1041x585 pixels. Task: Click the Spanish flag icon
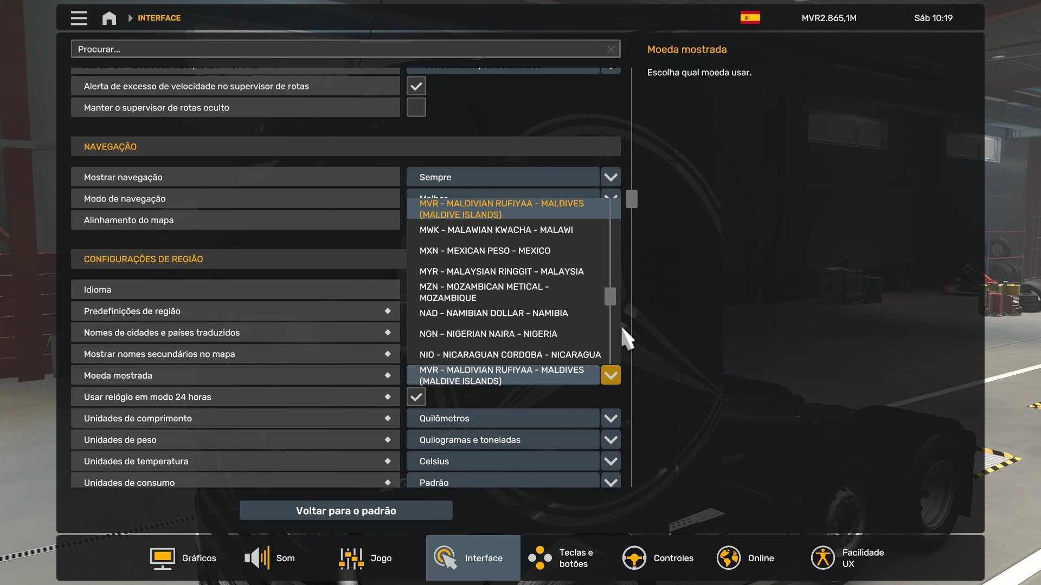[750, 18]
